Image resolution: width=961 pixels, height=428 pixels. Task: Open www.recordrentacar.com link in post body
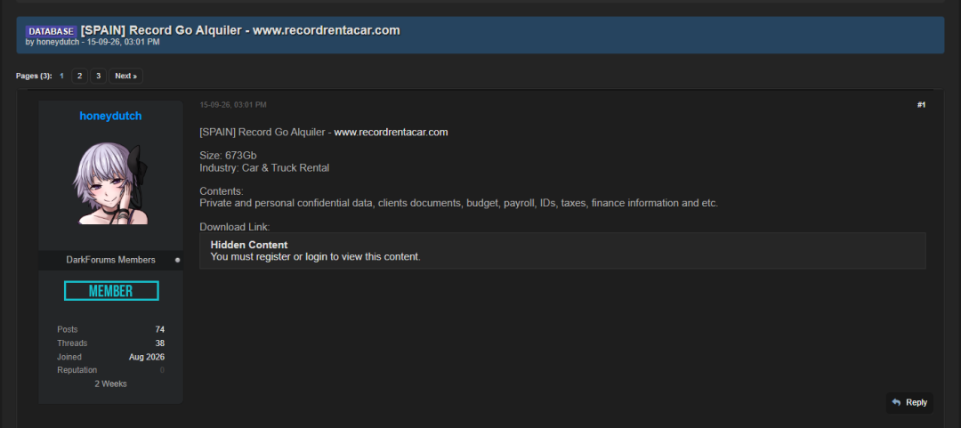[391, 132]
